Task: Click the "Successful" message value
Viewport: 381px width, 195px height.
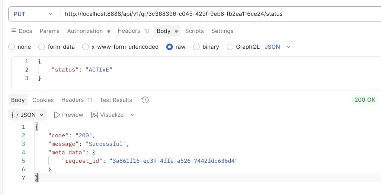Action: (x=106, y=144)
